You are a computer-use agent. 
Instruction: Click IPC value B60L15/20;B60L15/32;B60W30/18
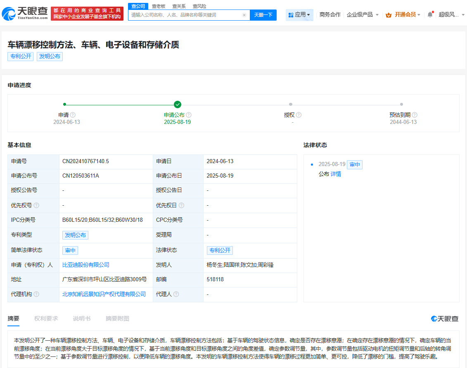point(102,220)
